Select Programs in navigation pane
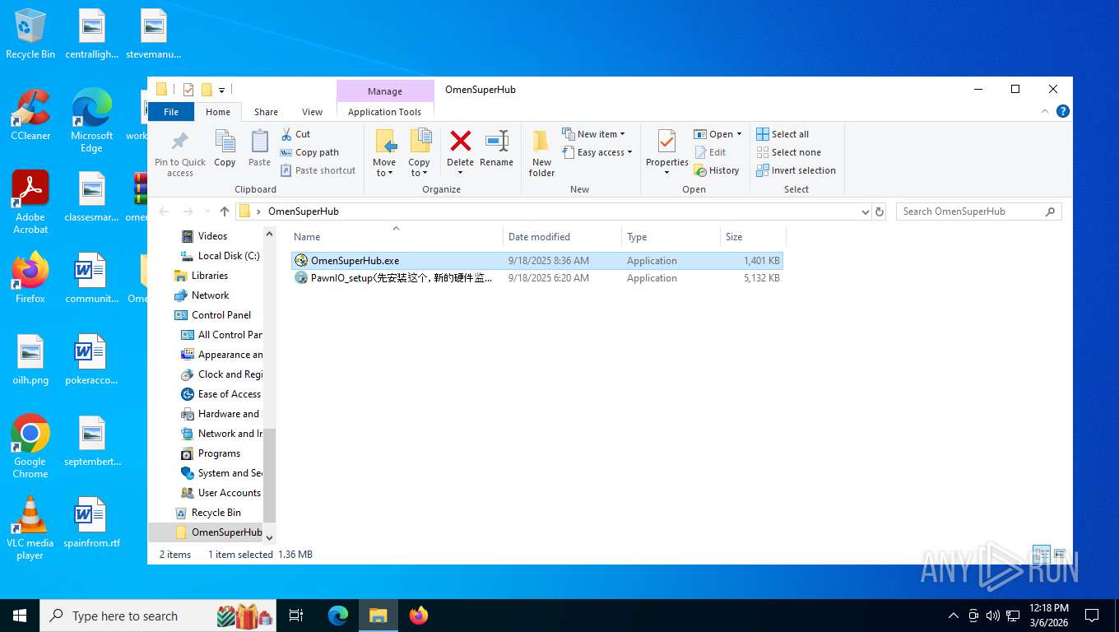Screen dimensions: 1119x632 coord(211,453)
